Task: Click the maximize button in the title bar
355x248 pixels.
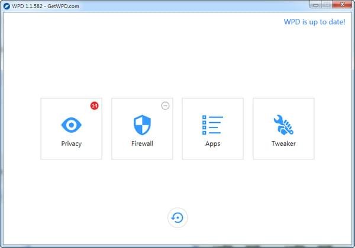Action: click(327, 5)
